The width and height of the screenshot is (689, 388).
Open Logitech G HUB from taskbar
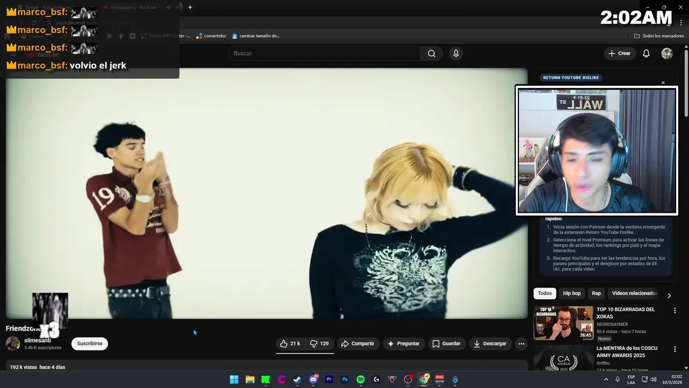pos(376,379)
